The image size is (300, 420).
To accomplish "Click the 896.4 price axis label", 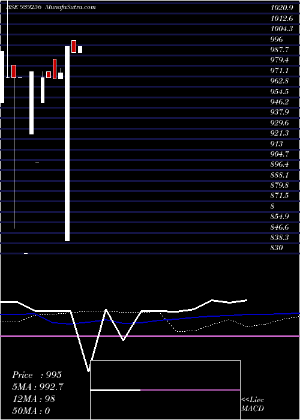I will (280, 164).
